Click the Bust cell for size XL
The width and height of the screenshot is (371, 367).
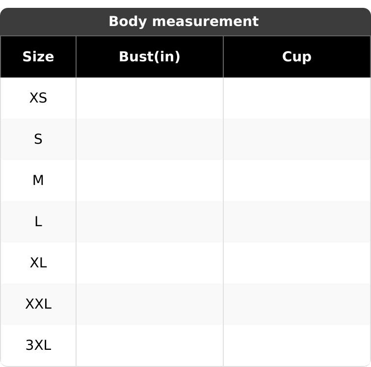coord(150,263)
